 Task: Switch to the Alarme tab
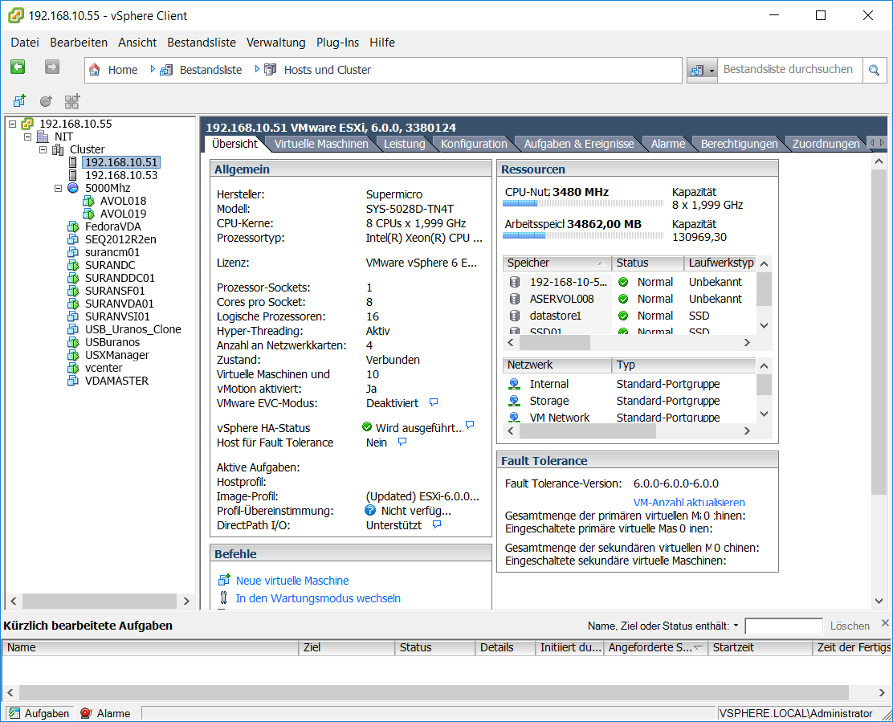(668, 144)
